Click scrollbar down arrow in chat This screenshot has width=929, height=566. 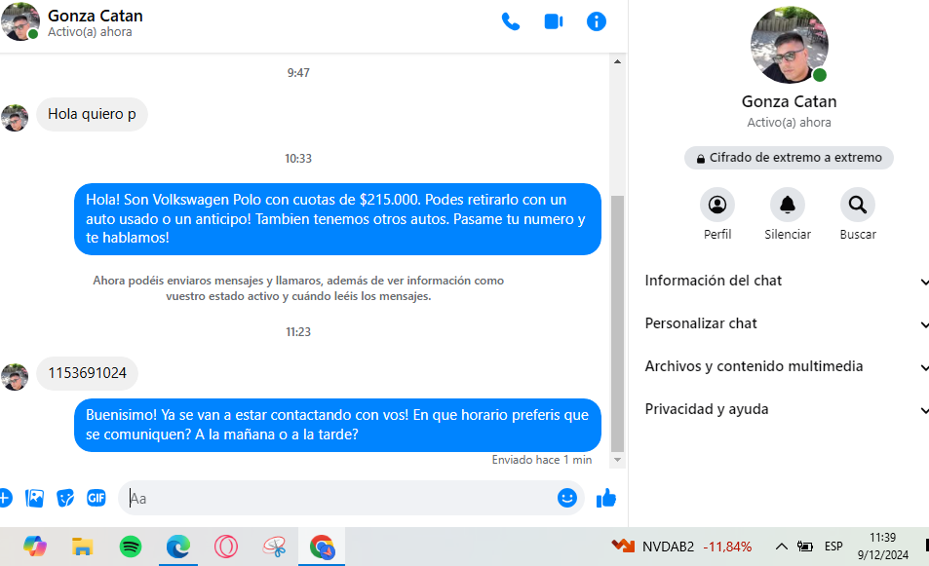[617, 460]
